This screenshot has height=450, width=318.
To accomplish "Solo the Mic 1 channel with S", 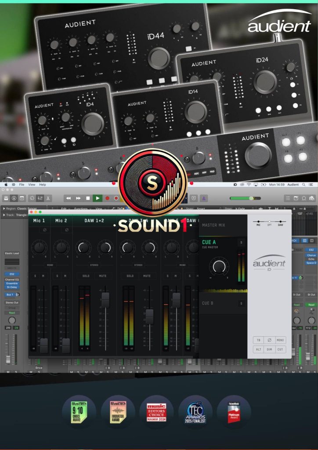I will [35, 276].
